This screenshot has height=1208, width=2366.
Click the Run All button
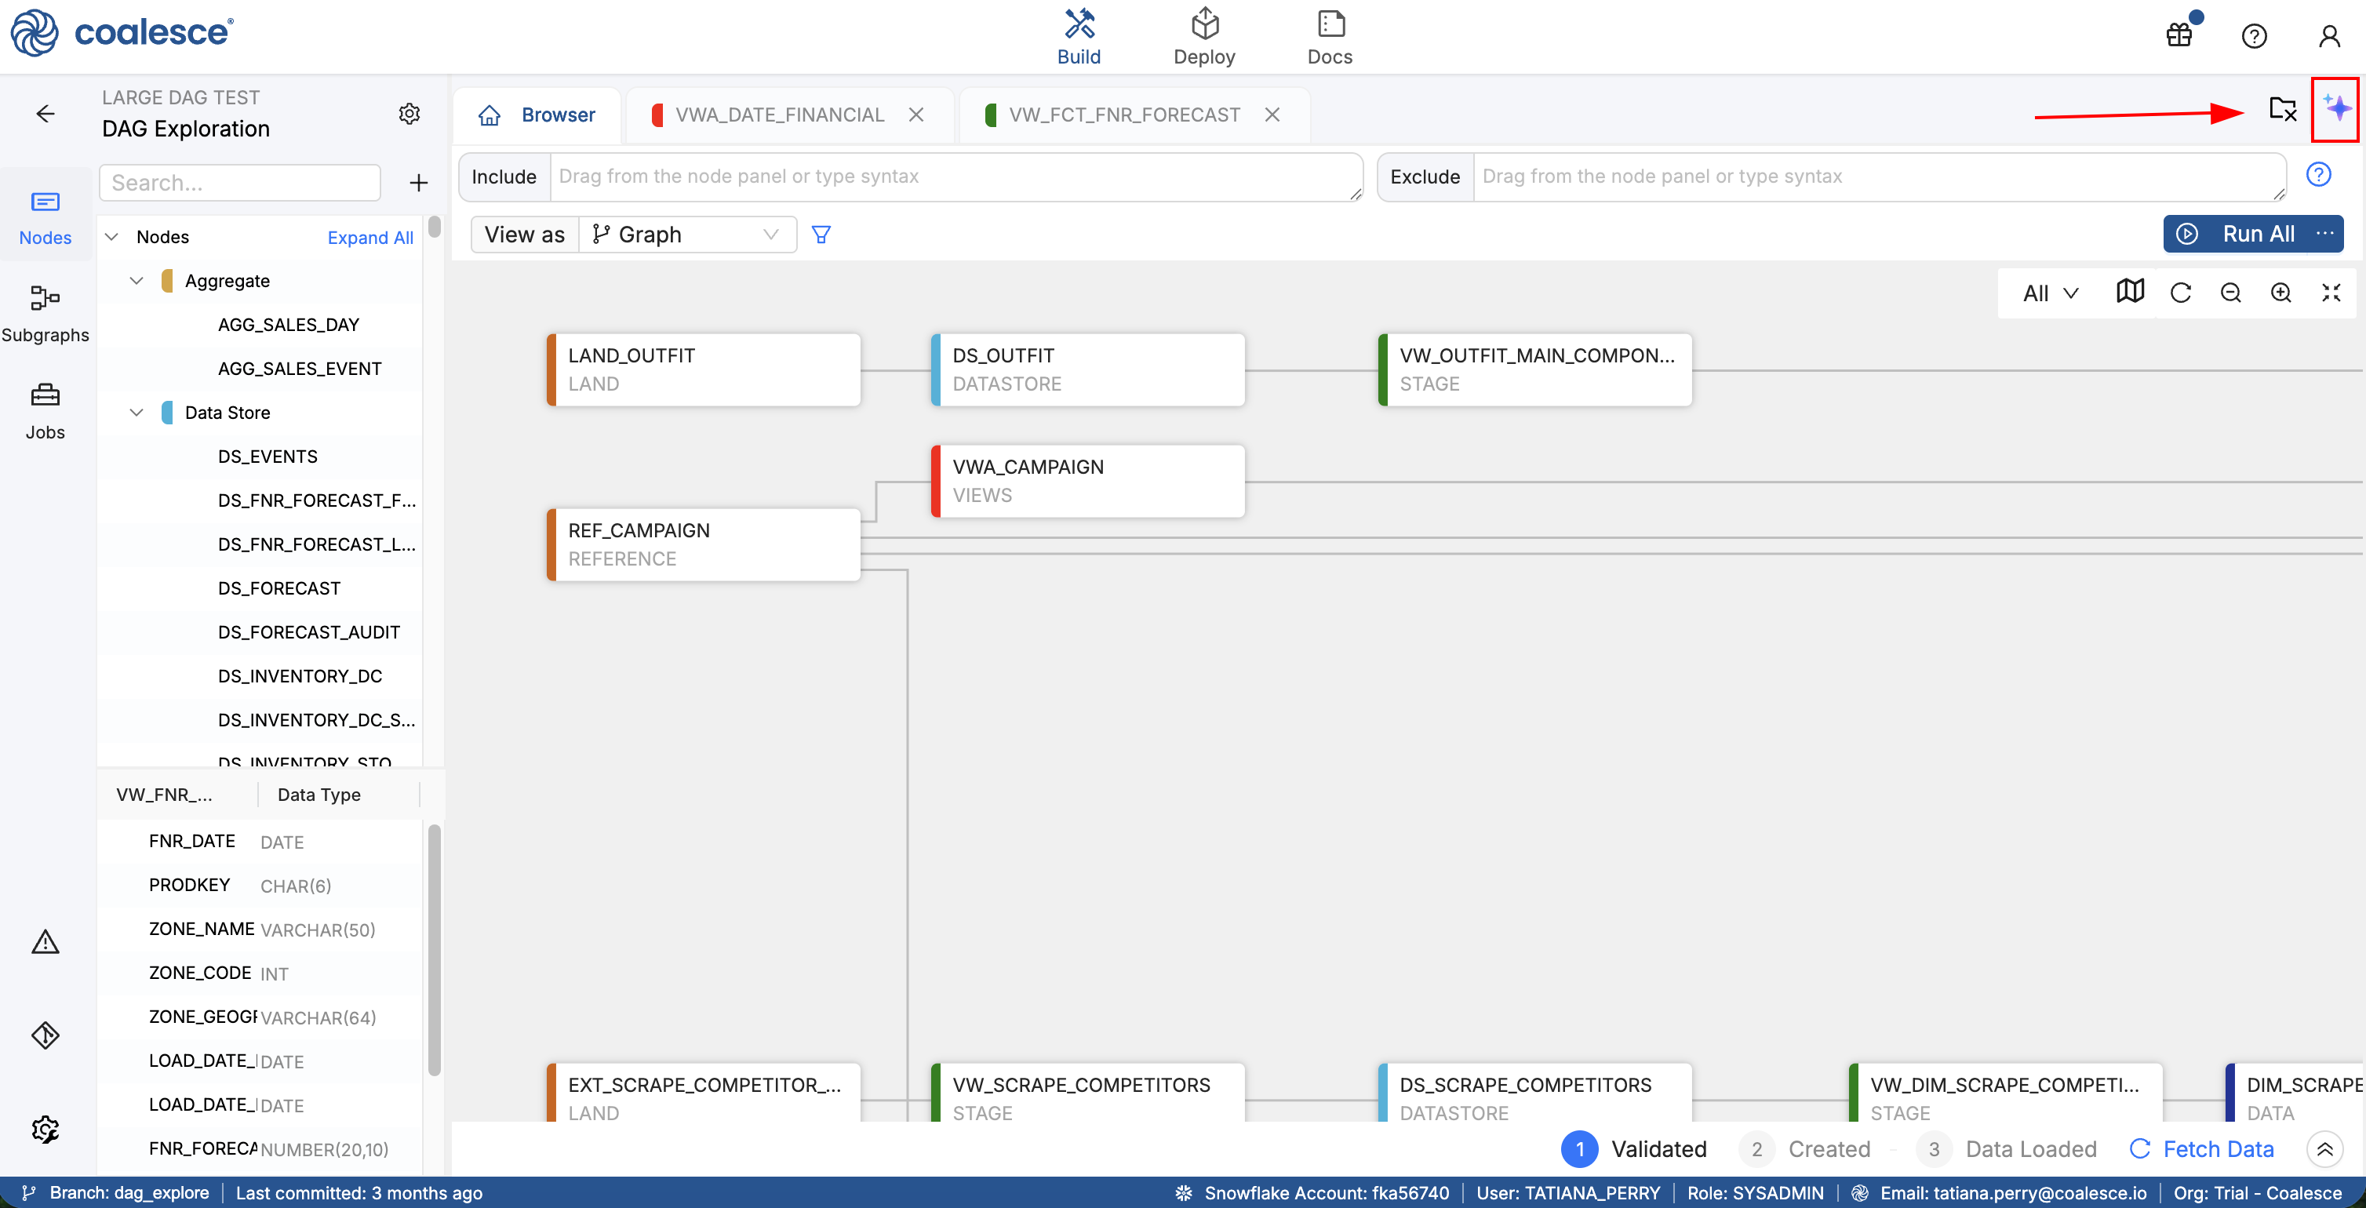(x=2251, y=233)
